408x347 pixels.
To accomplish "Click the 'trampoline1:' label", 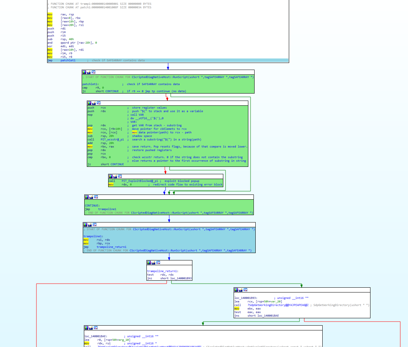I will [x=93, y=236].
